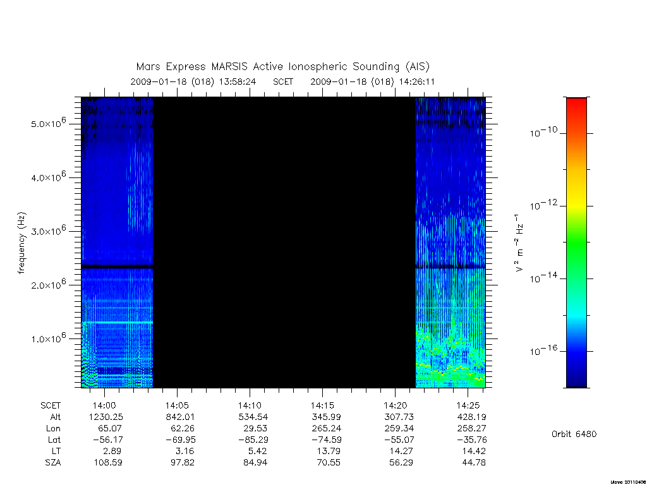Click the color bar 10^-14 tick label
Image resolution: width=647 pixels, height=485 pixels.
click(x=543, y=278)
